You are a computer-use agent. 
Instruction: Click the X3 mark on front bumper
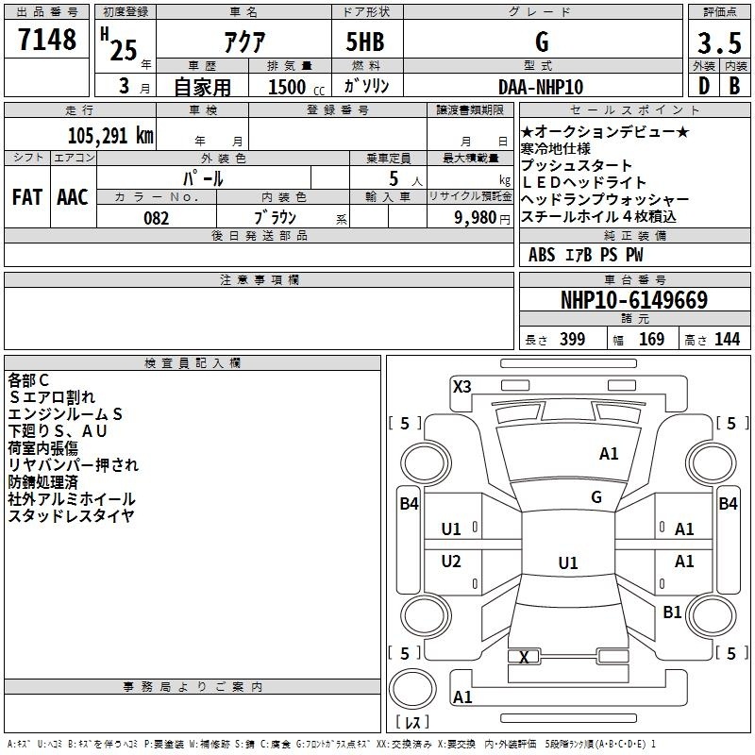(461, 386)
